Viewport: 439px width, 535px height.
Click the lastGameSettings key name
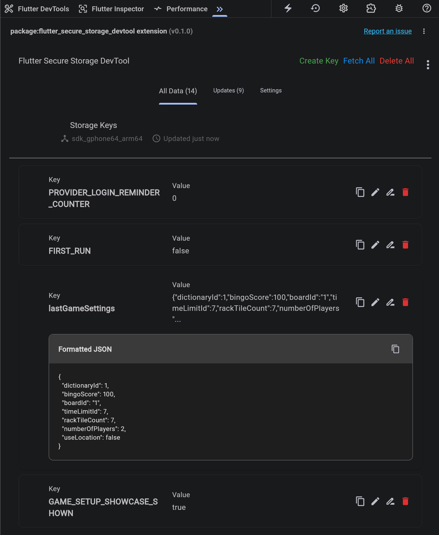(82, 309)
